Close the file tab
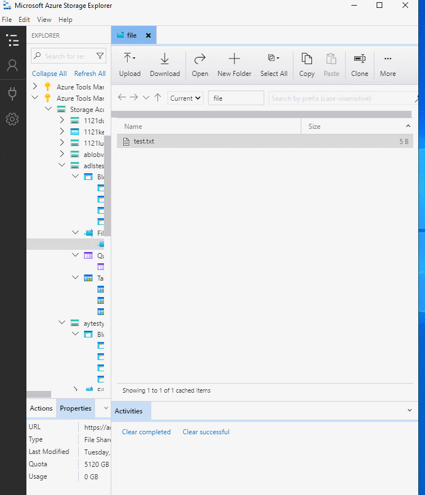Image resolution: width=425 pixels, height=495 pixels. pyautogui.click(x=148, y=35)
